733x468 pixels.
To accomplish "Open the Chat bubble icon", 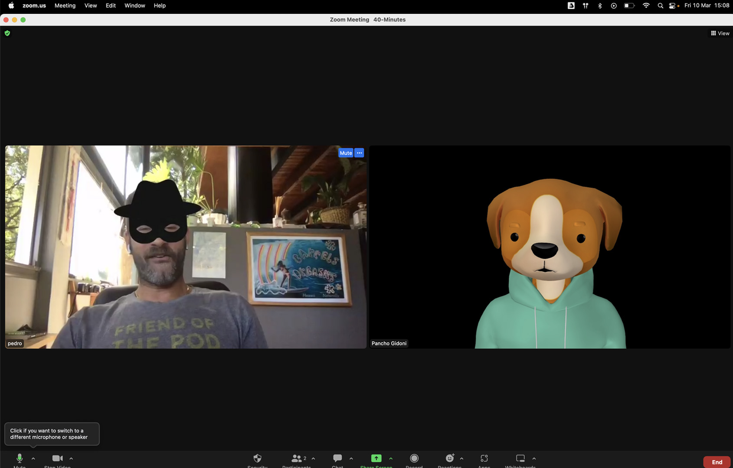I will coord(337,458).
